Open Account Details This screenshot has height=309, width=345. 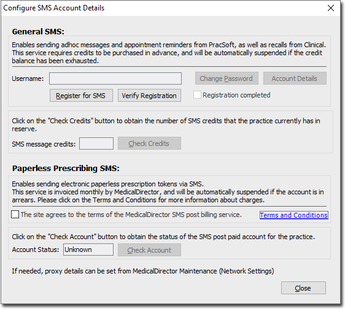pos(295,78)
